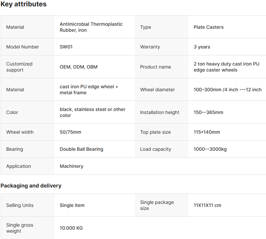This screenshot has width=266, height=239.
Task: Click the 11X11X11 cm package size
Action: 207,205
